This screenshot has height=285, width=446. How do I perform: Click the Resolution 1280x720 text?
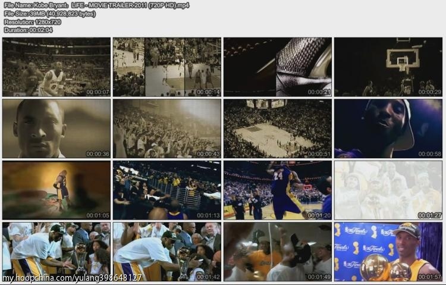pos(33,22)
